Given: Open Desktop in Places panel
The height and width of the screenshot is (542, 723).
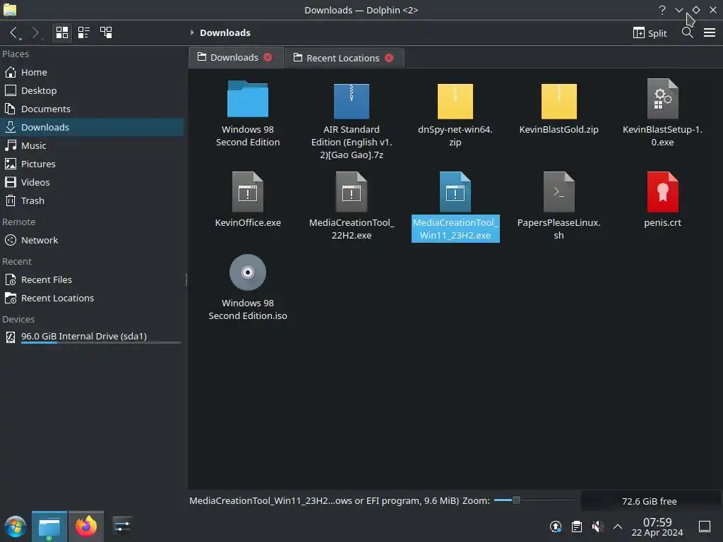Looking at the screenshot, I should (92, 90).
